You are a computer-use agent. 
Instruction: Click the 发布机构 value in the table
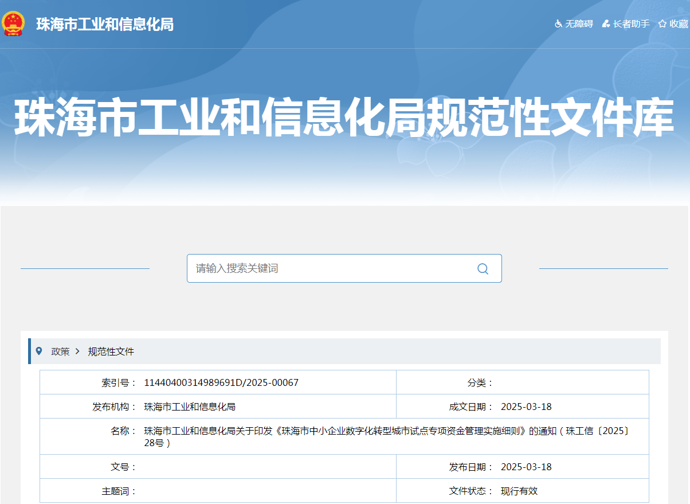[190, 407]
